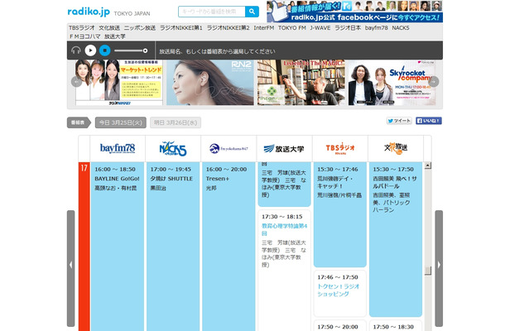
Task: Select ラジオNIKKEI第1 station link
Action: [x=181, y=28]
